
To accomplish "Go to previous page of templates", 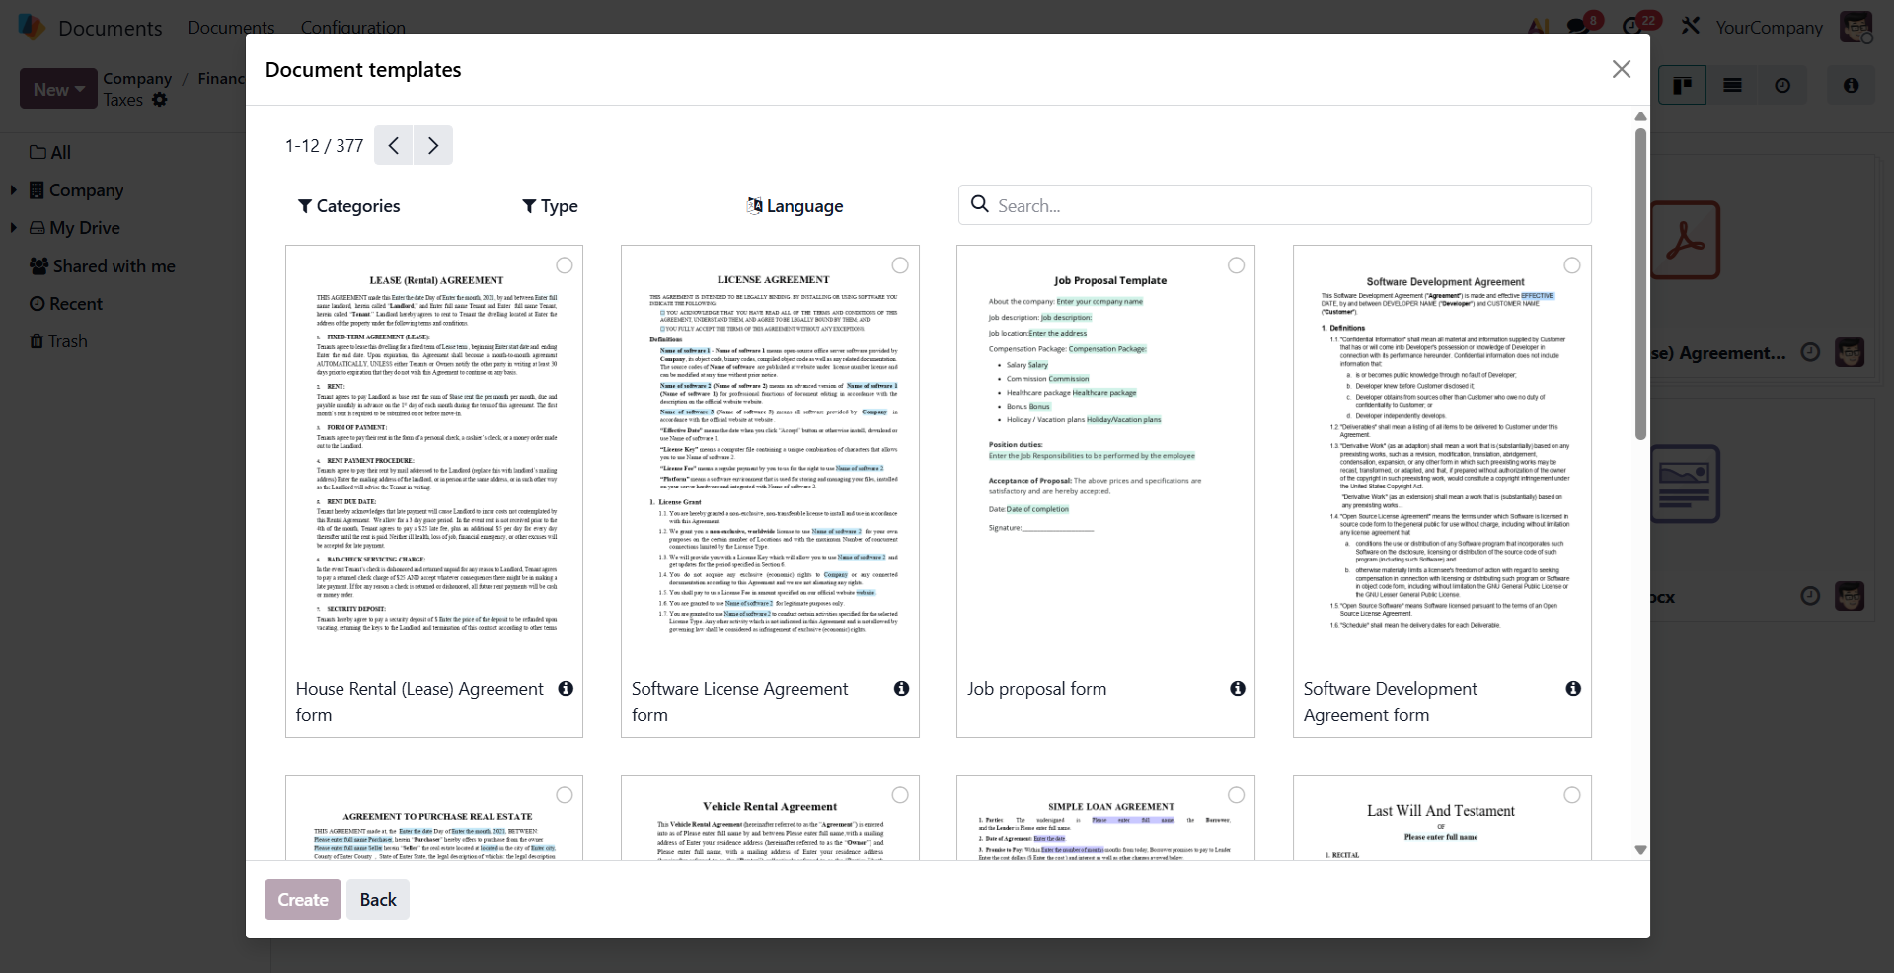I will click(x=394, y=146).
